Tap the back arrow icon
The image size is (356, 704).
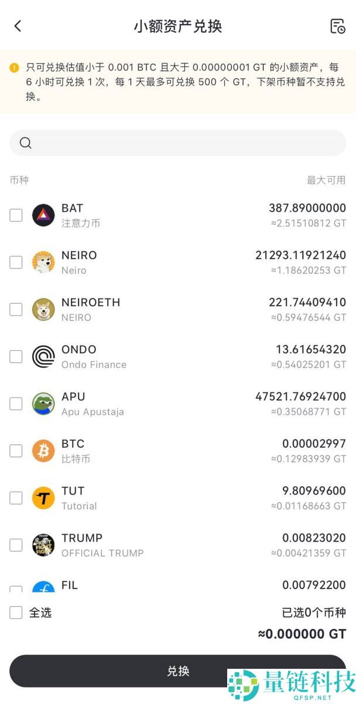[x=18, y=26]
